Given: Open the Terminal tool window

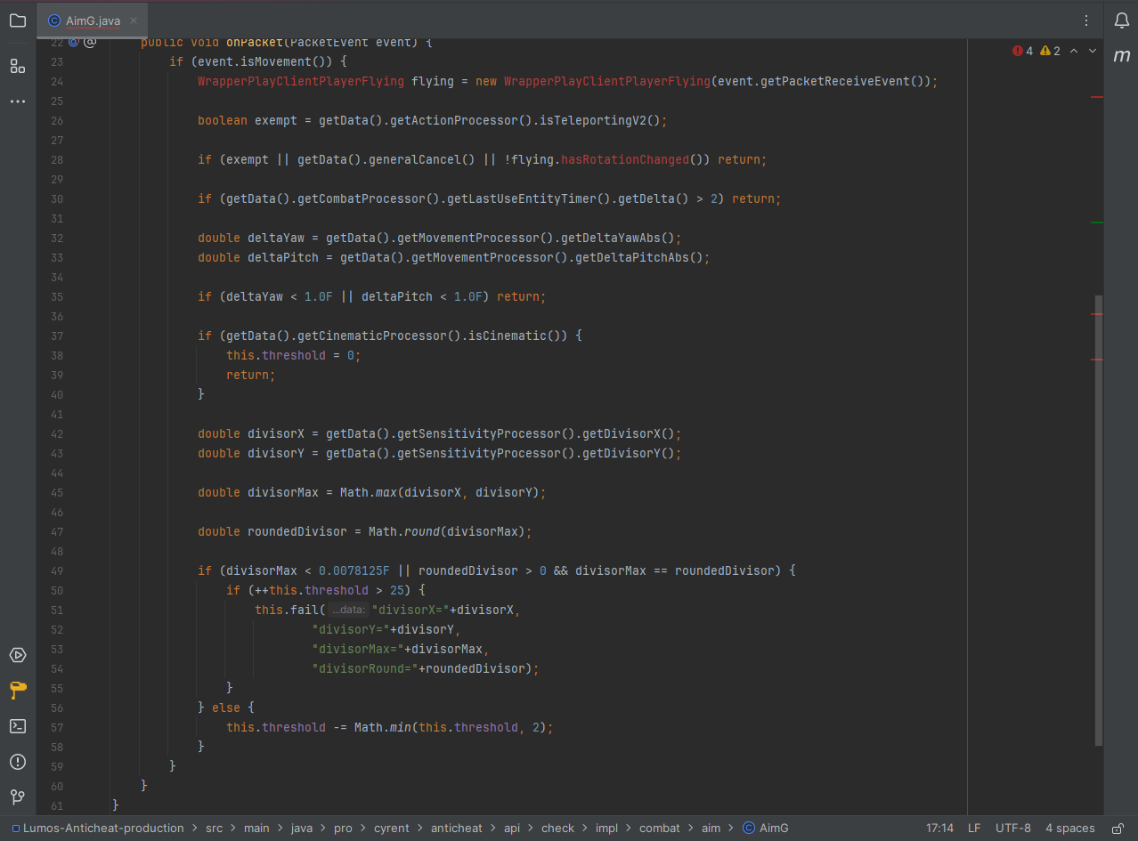Looking at the screenshot, I should [x=18, y=726].
